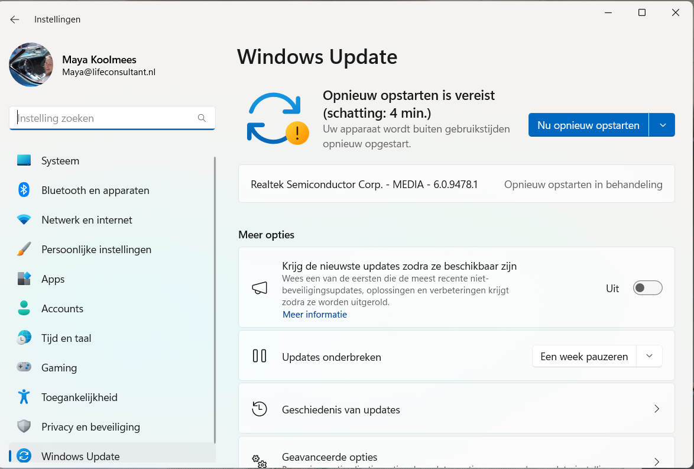Screen dimensions: 694x469
Task: Click the sidebar vertical scrollbar
Action: coord(215,300)
